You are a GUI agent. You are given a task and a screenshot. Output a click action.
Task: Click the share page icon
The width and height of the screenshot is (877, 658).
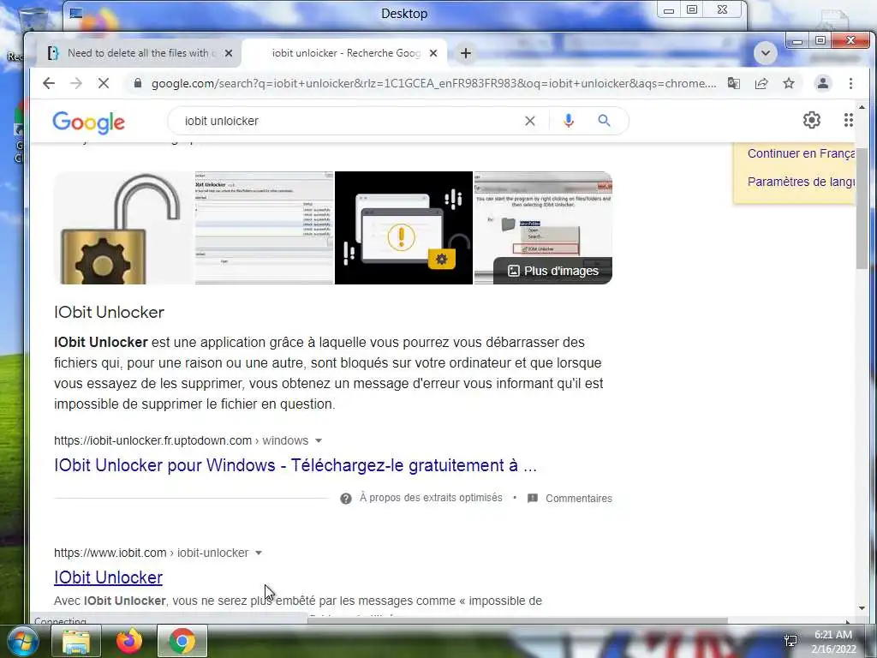(761, 83)
